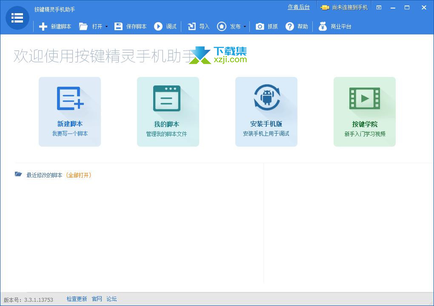
Task: Click the money bag 商业平台 icon
Action: tap(323, 26)
